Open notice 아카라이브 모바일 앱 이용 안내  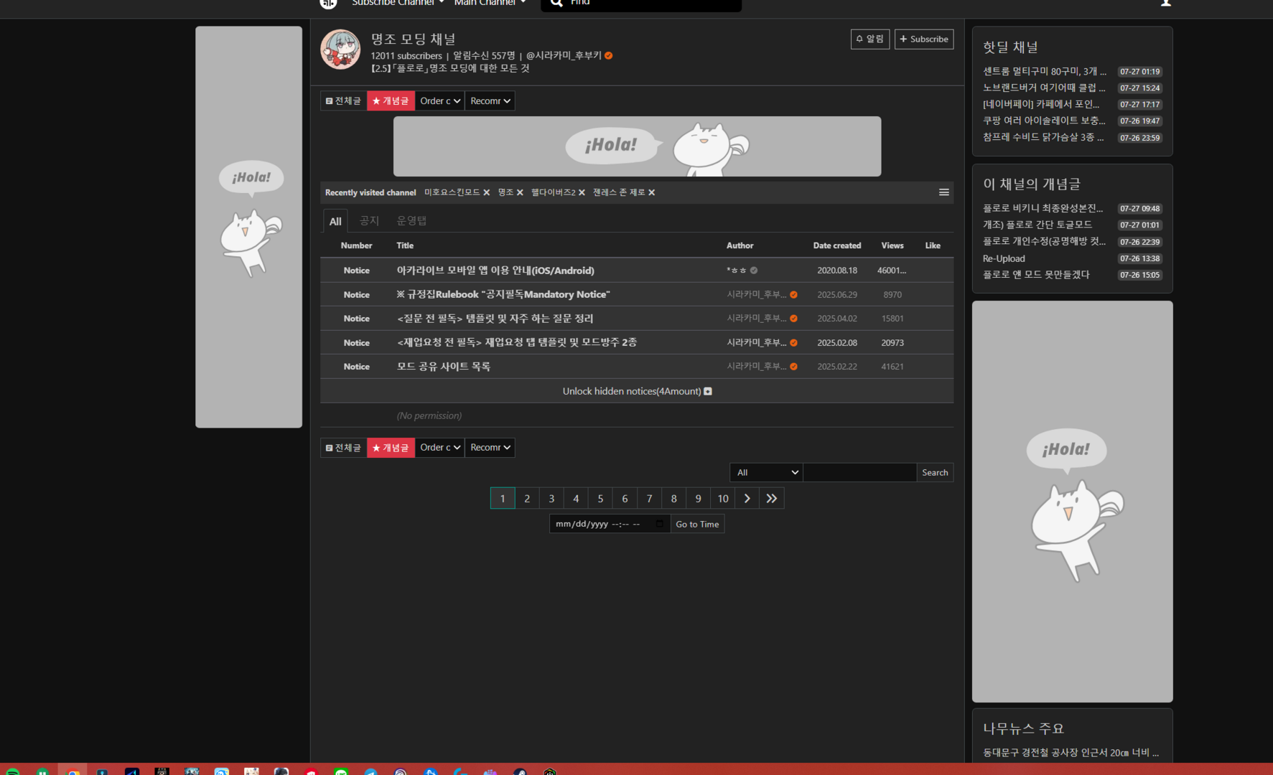pos(495,271)
